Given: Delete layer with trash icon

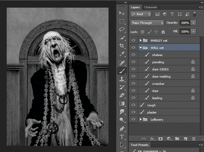Looking at the screenshot, I should tap(194, 139).
